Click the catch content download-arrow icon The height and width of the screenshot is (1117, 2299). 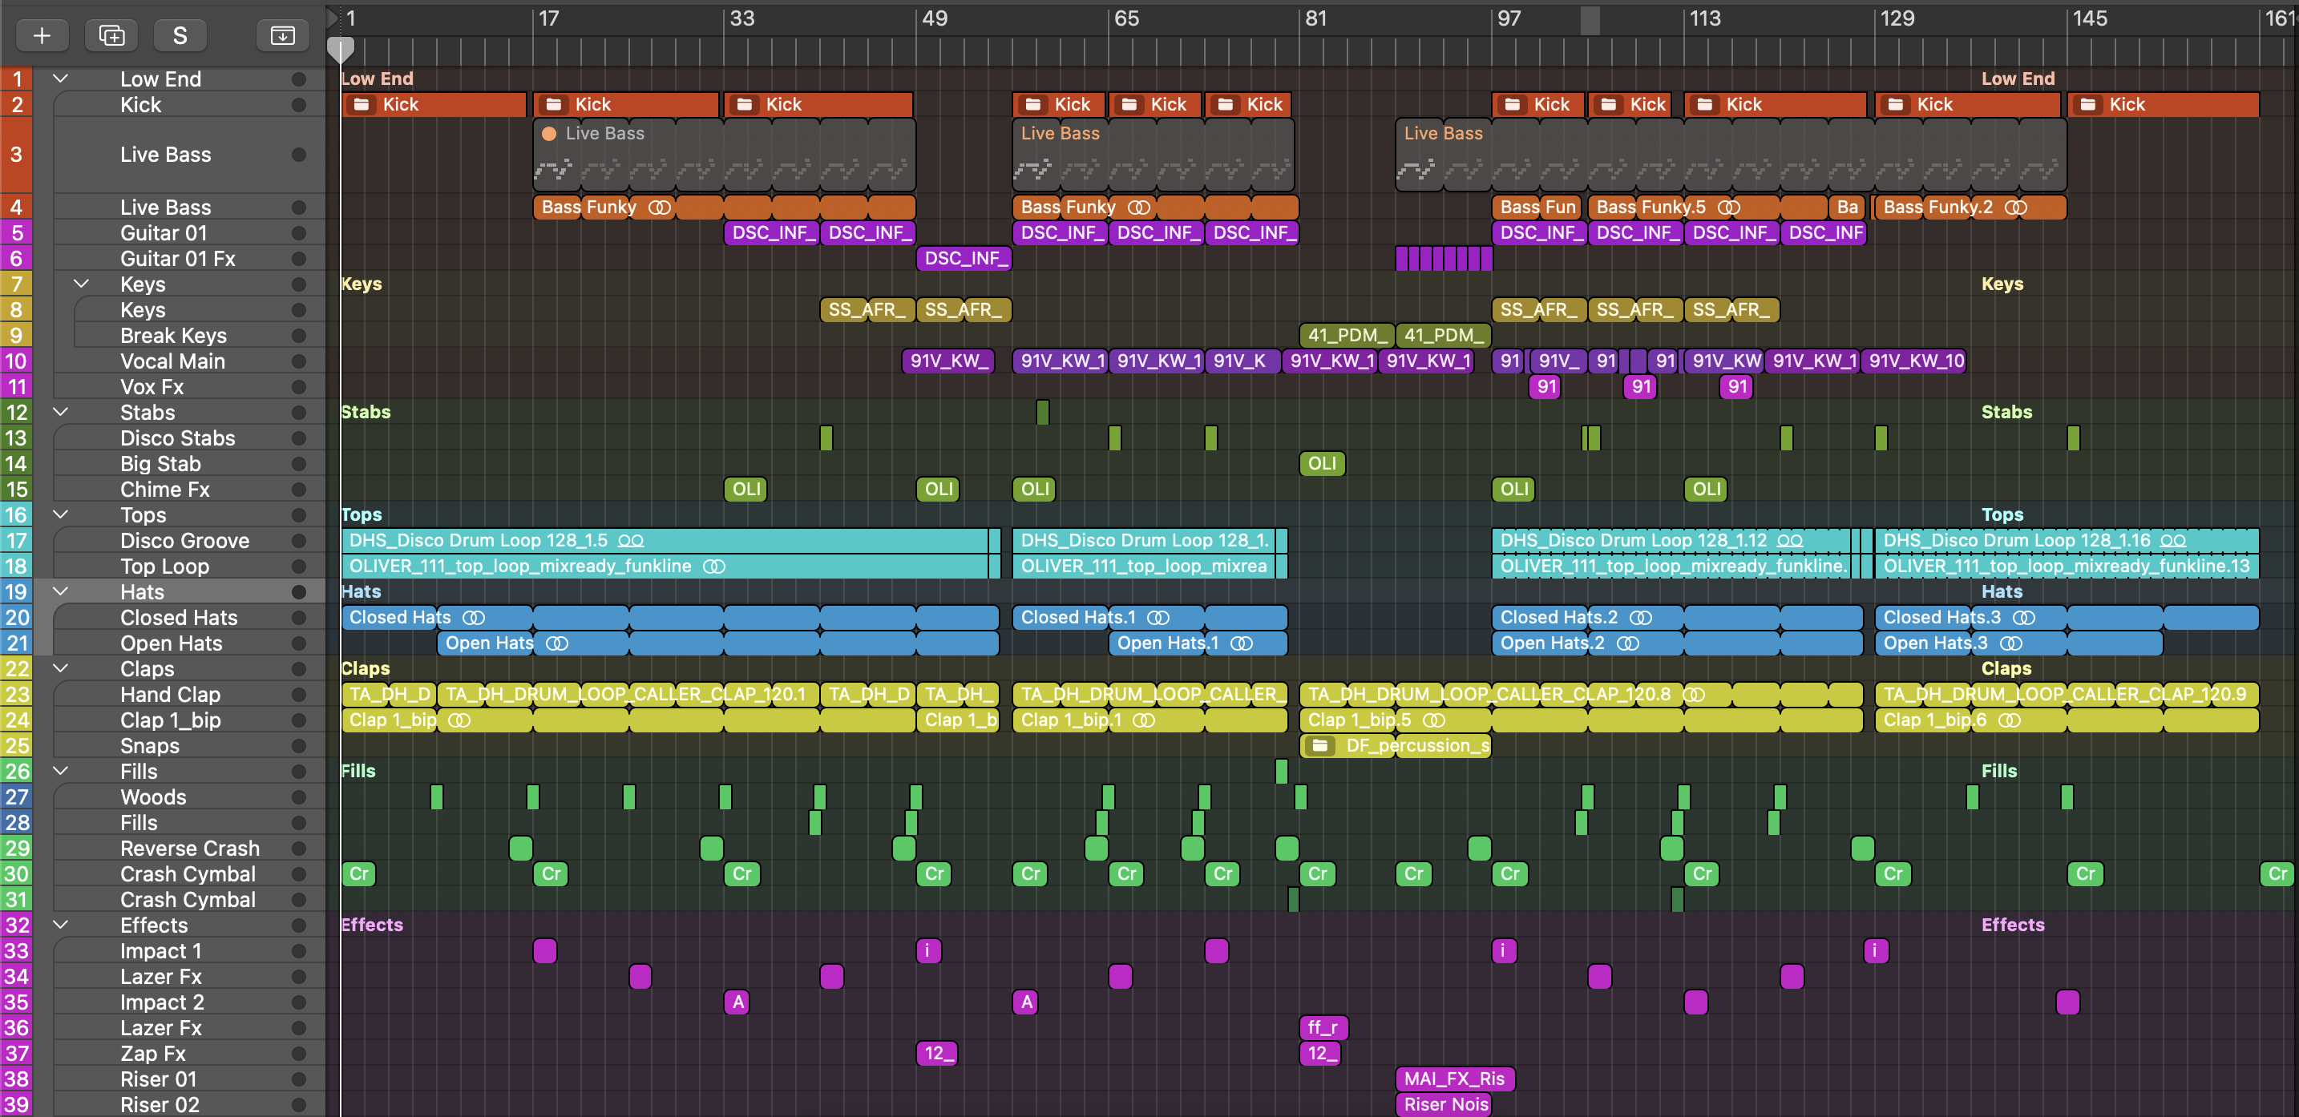coord(282,36)
